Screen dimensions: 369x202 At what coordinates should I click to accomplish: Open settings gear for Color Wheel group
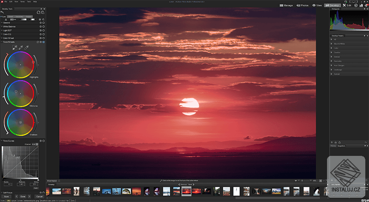pyautogui.click(x=41, y=38)
